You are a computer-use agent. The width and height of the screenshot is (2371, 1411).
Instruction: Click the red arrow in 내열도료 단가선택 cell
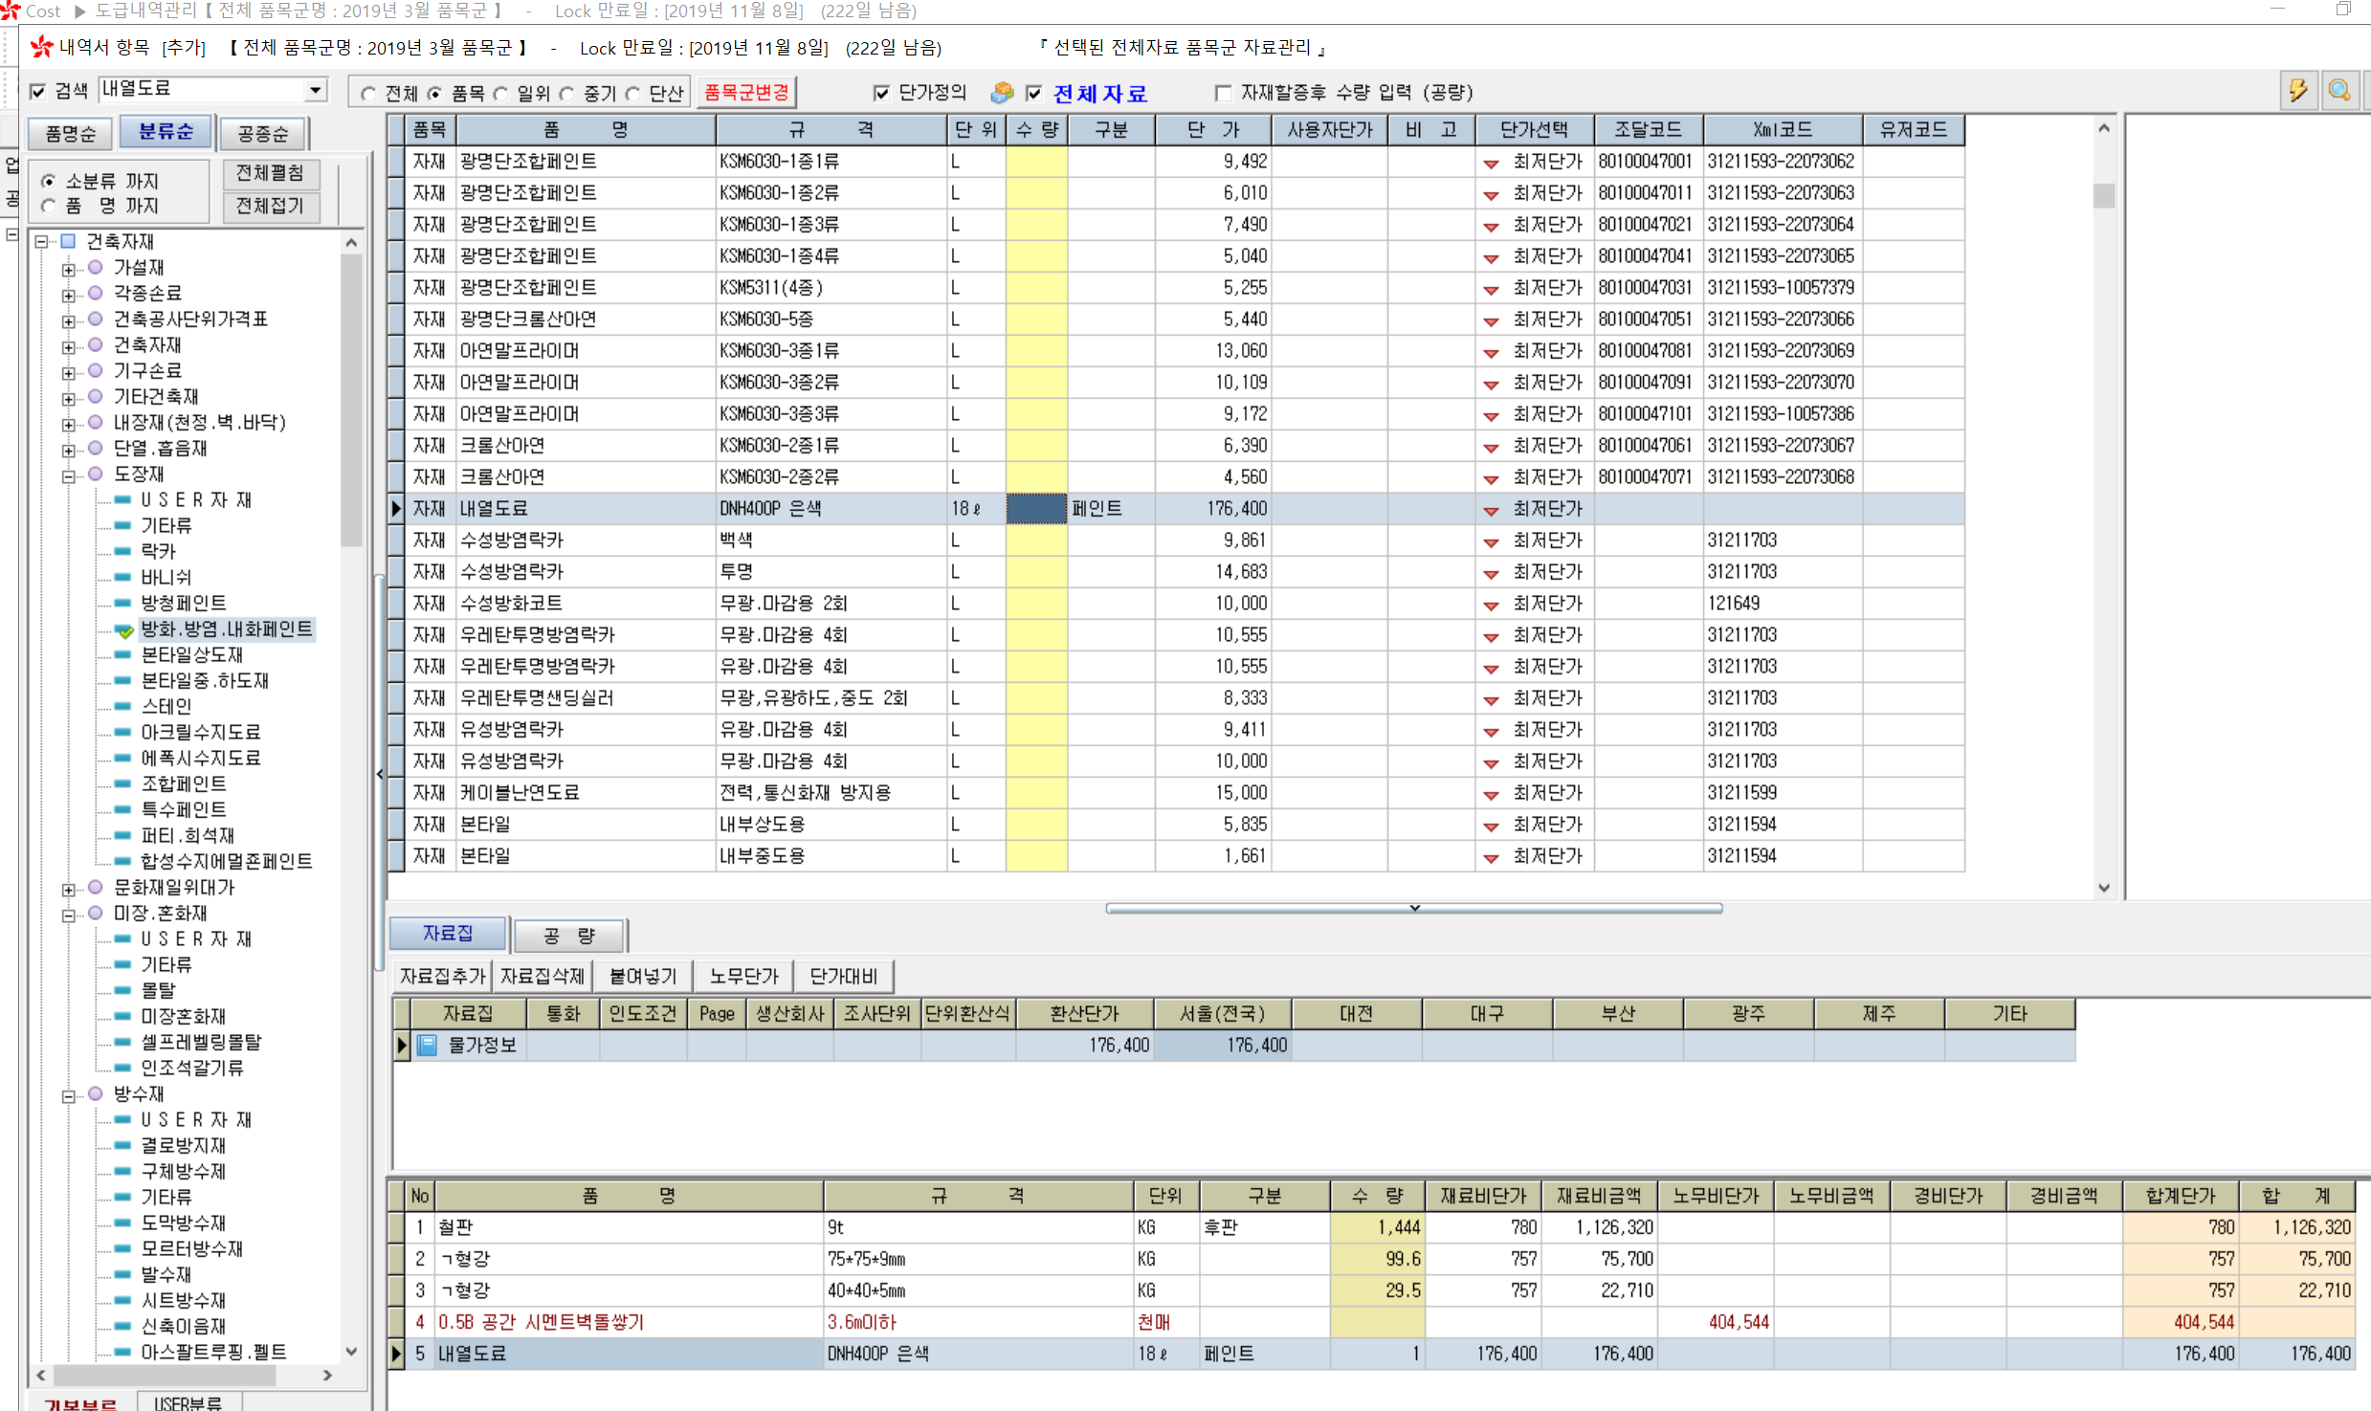pos(1490,510)
